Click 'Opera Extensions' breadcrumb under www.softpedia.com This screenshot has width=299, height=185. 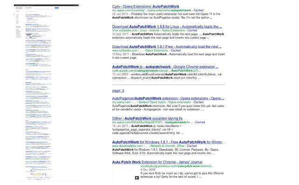(156, 51)
